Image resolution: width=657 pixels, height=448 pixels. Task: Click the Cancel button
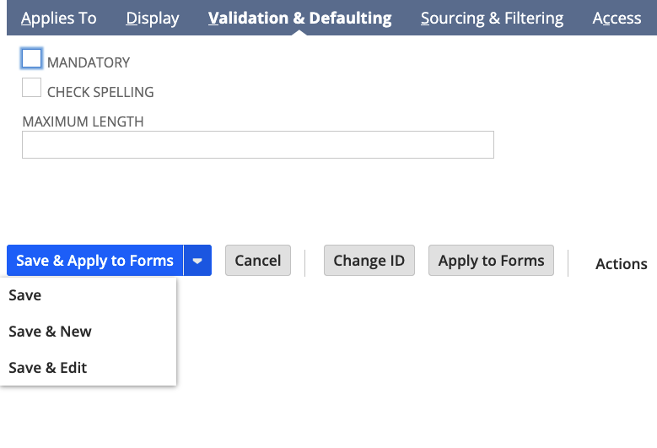point(258,260)
